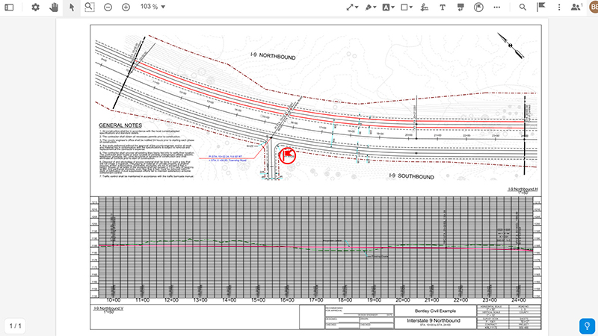Click the 'I-9 NORTHBOUND' label
The height and width of the screenshot is (336, 598).
[x=273, y=56]
